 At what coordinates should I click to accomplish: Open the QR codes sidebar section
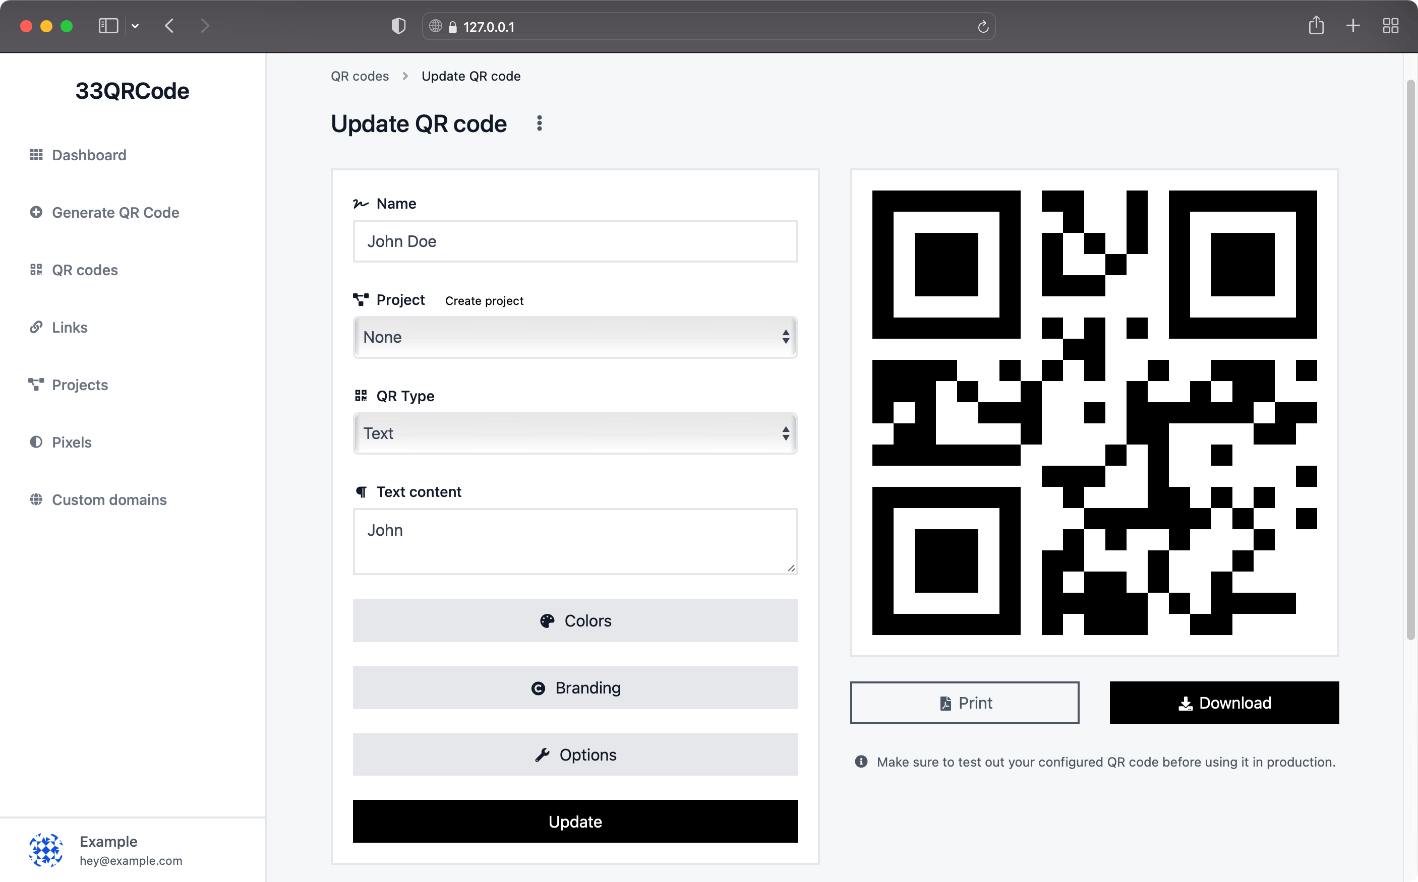point(85,270)
